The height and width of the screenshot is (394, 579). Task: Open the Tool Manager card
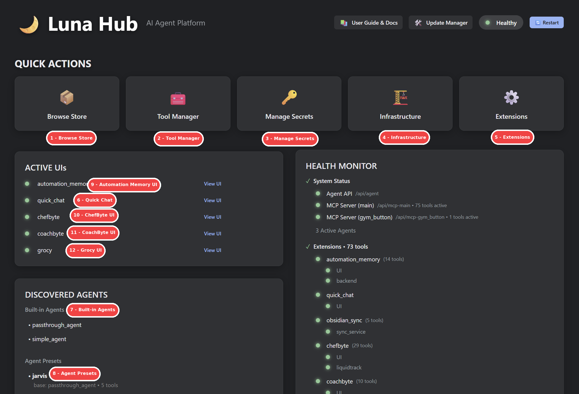coord(178,104)
